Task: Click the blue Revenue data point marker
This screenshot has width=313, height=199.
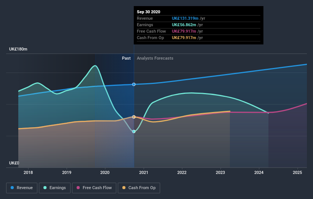Action: [x=134, y=84]
